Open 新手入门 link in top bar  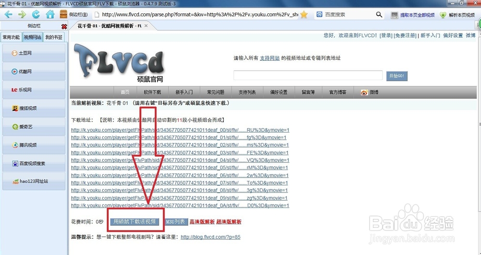click(430, 36)
